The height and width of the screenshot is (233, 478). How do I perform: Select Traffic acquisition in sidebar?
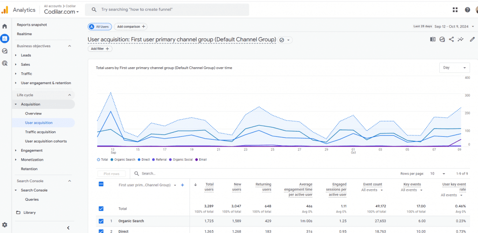[x=40, y=132]
